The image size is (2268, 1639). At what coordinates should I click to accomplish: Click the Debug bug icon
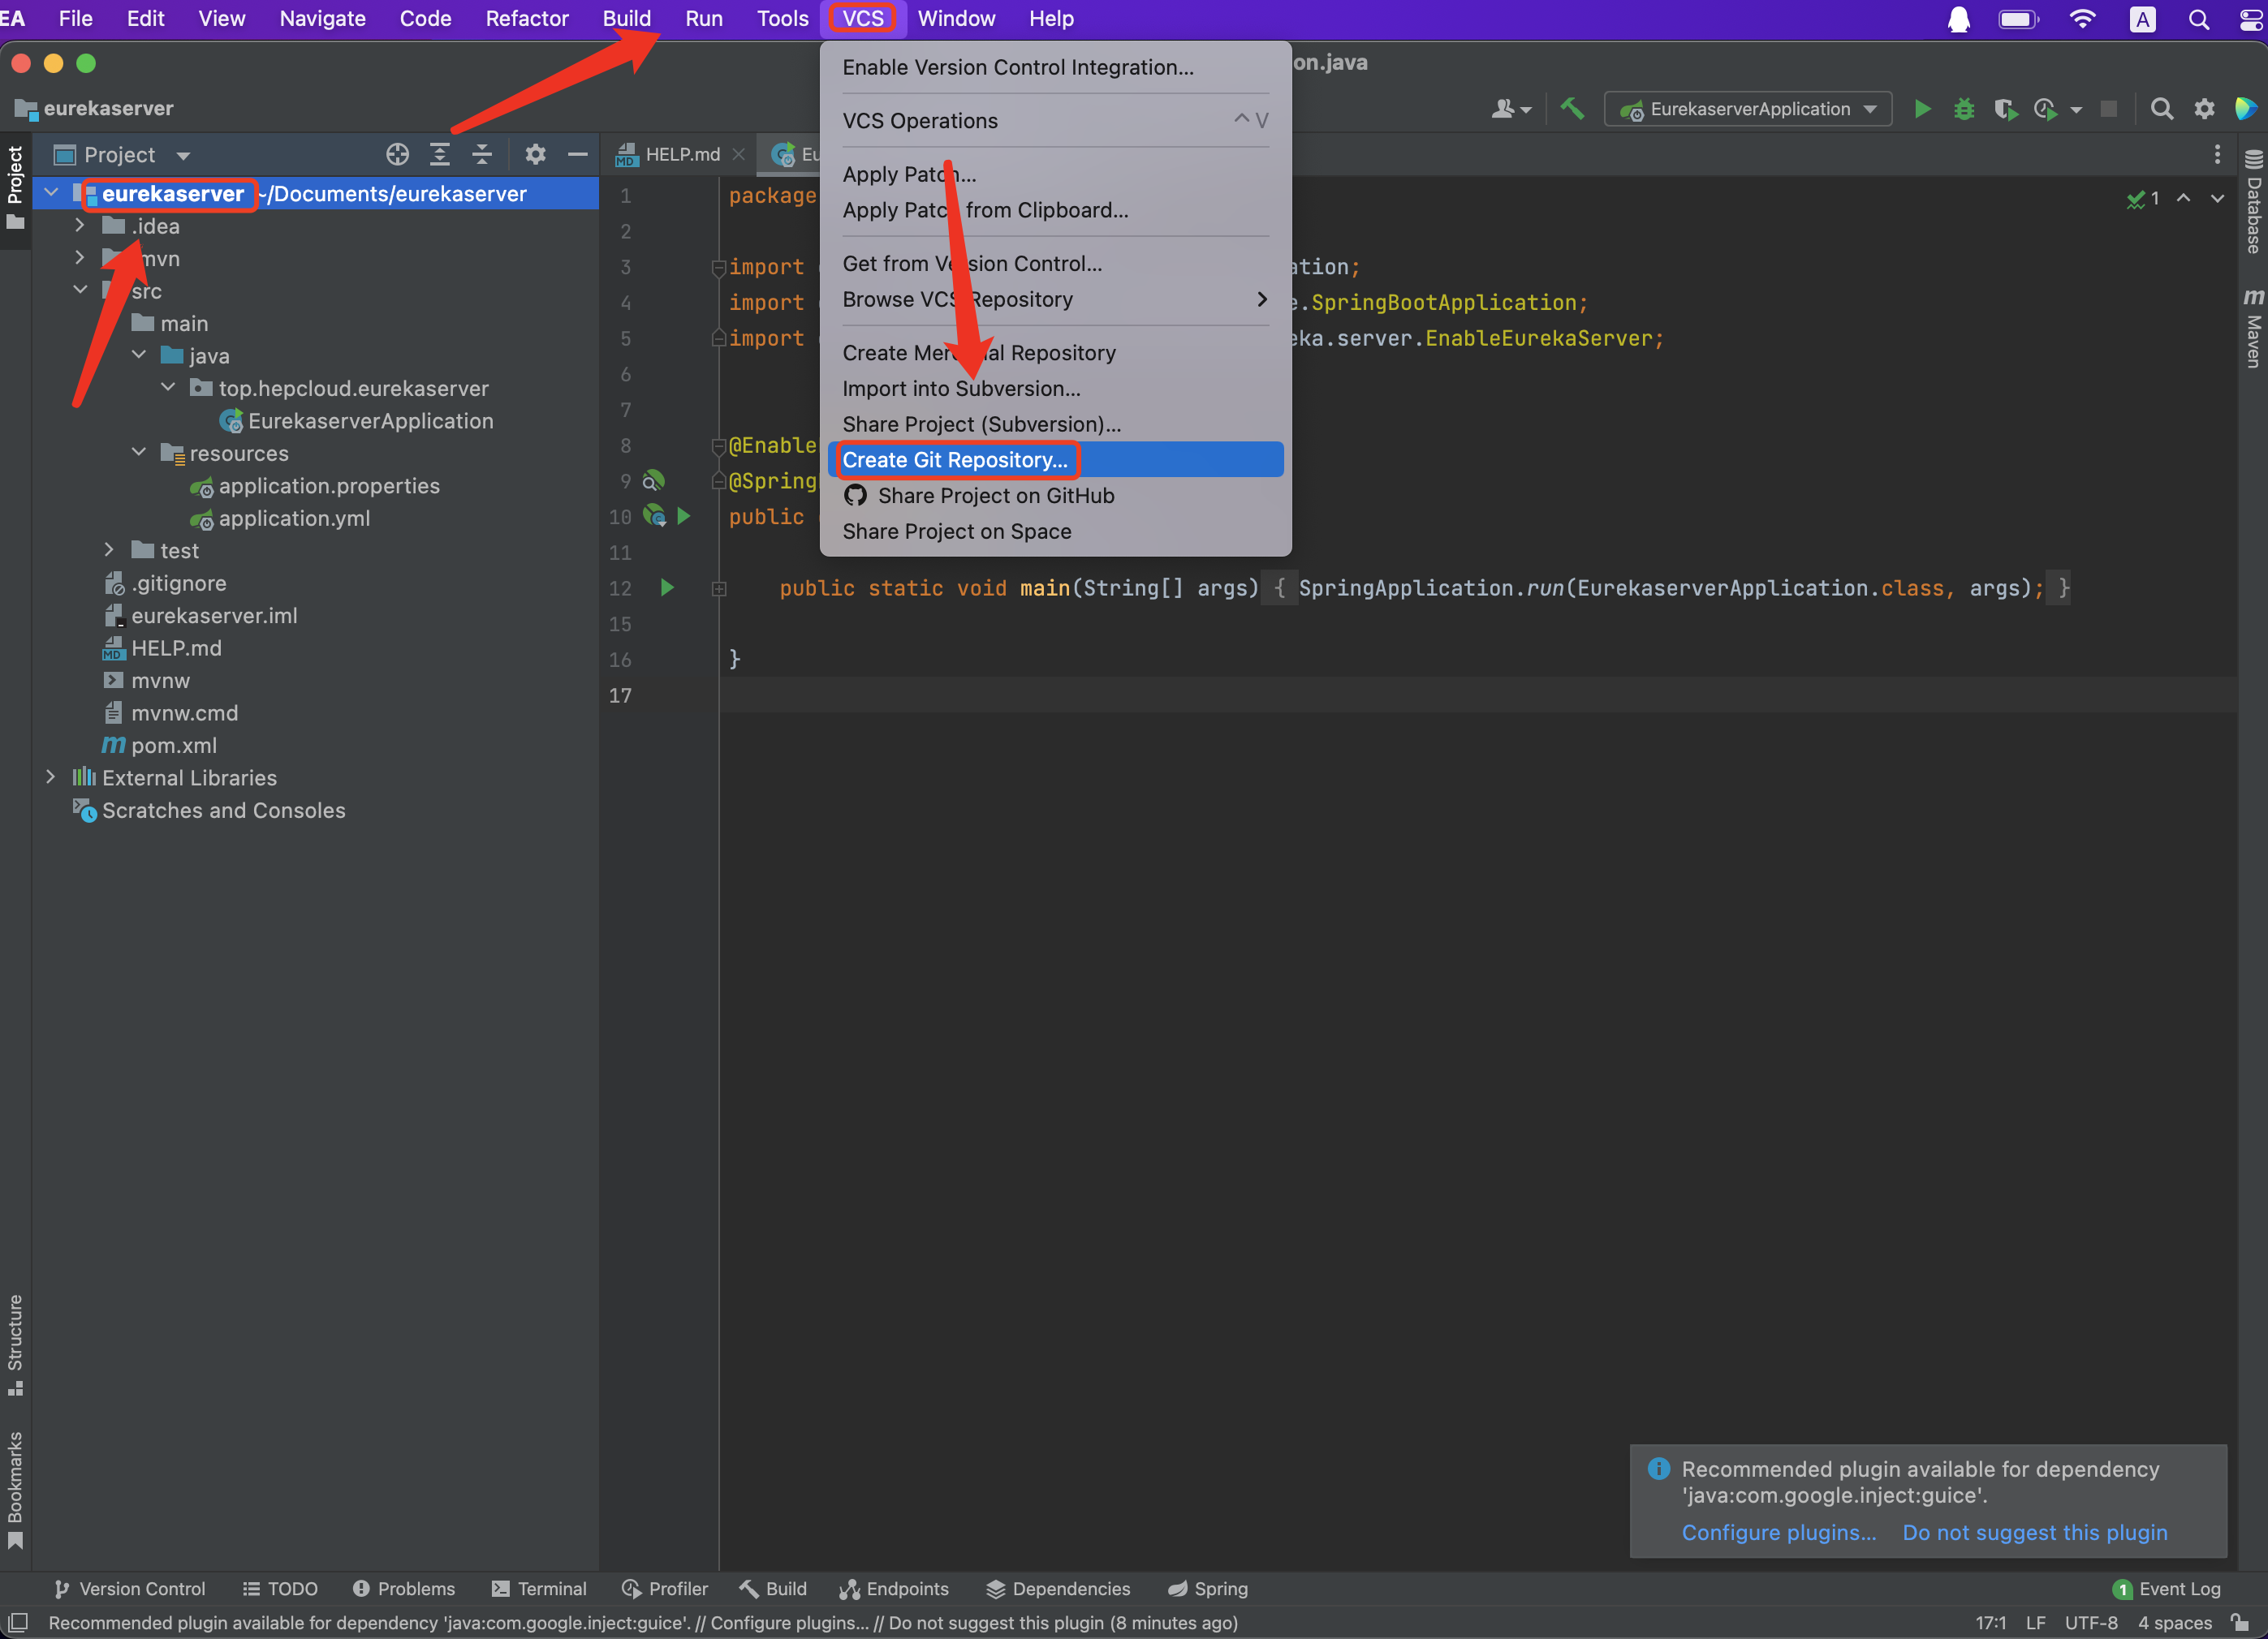coord(1964,109)
